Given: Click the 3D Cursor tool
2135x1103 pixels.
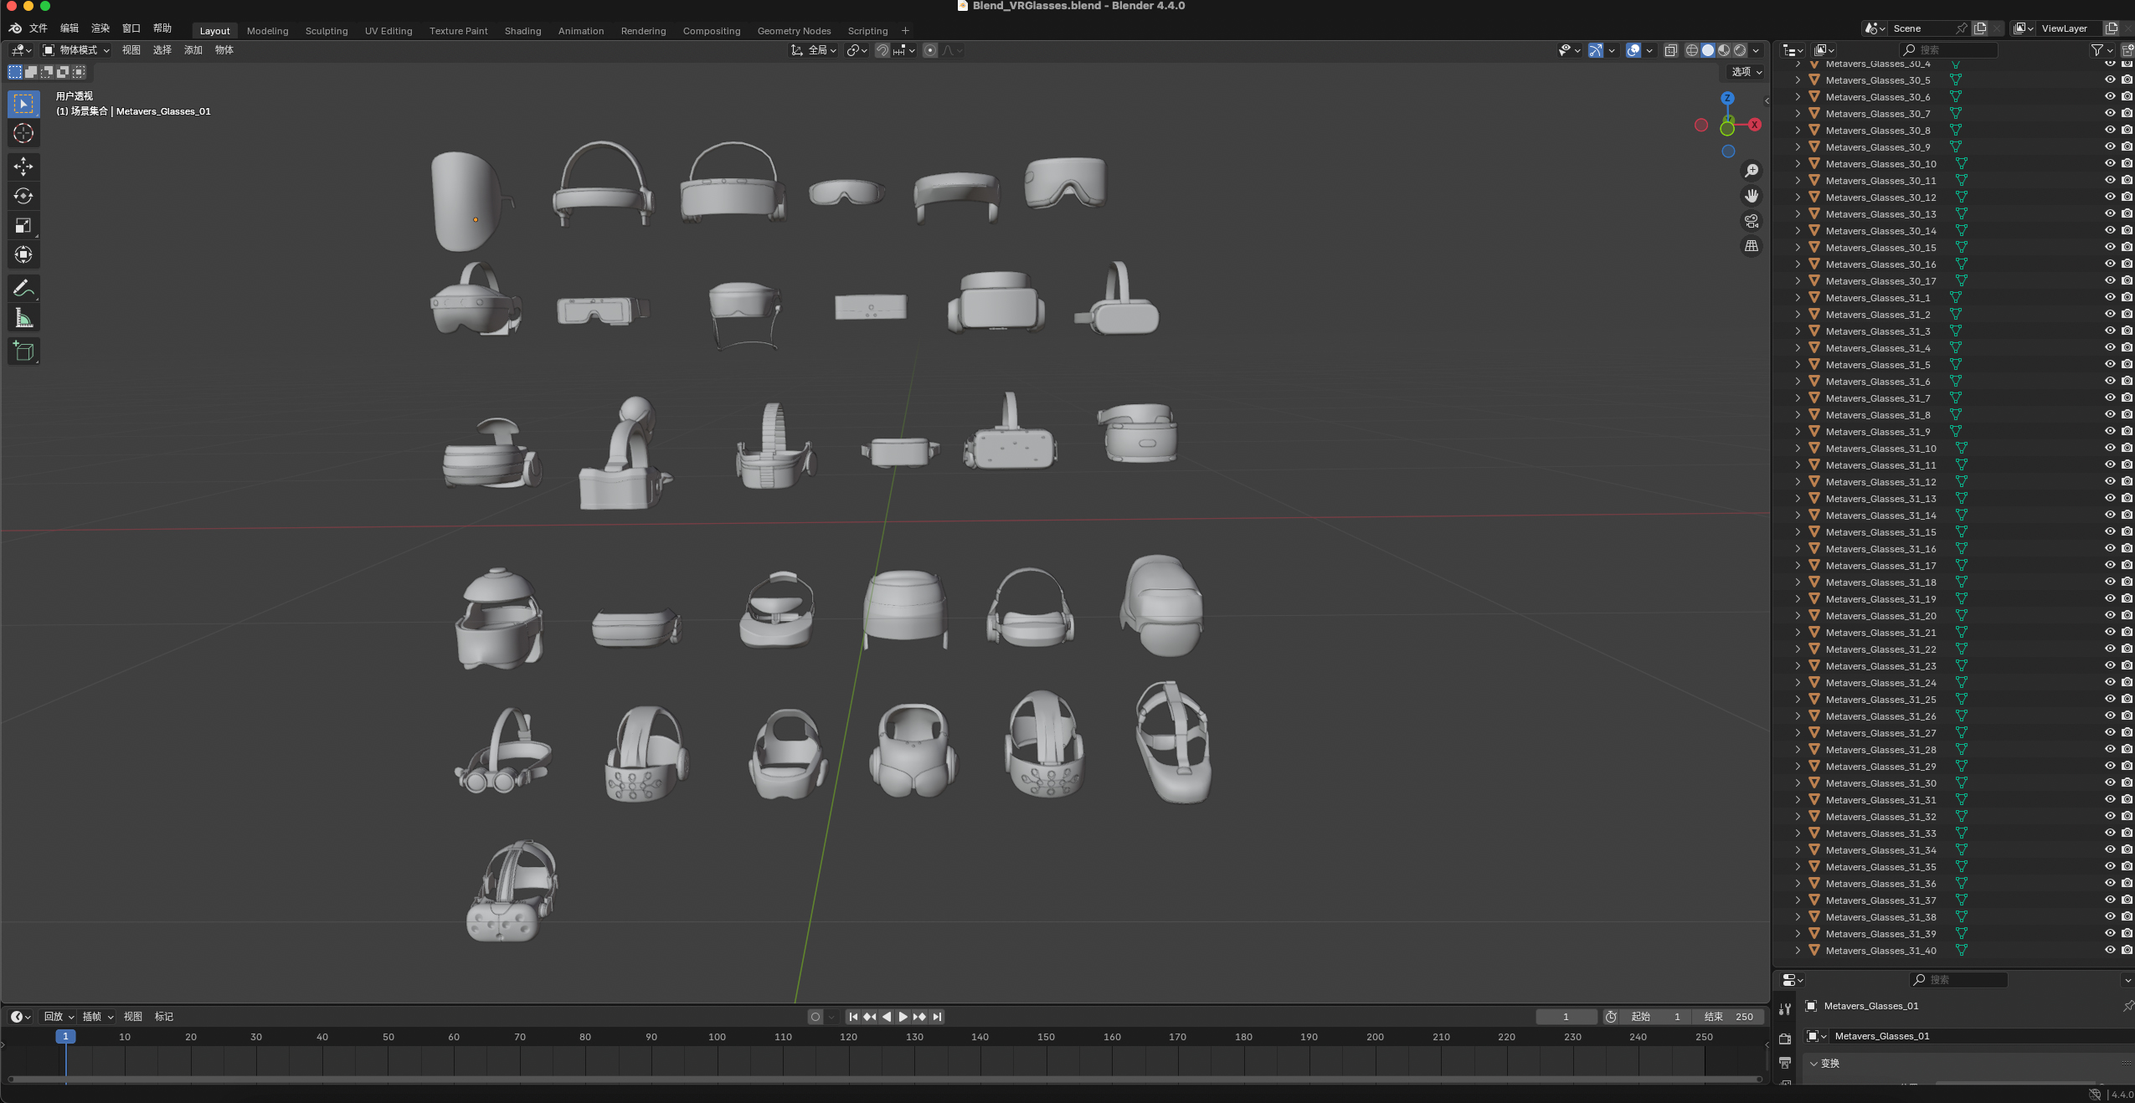Looking at the screenshot, I should pos(23,133).
